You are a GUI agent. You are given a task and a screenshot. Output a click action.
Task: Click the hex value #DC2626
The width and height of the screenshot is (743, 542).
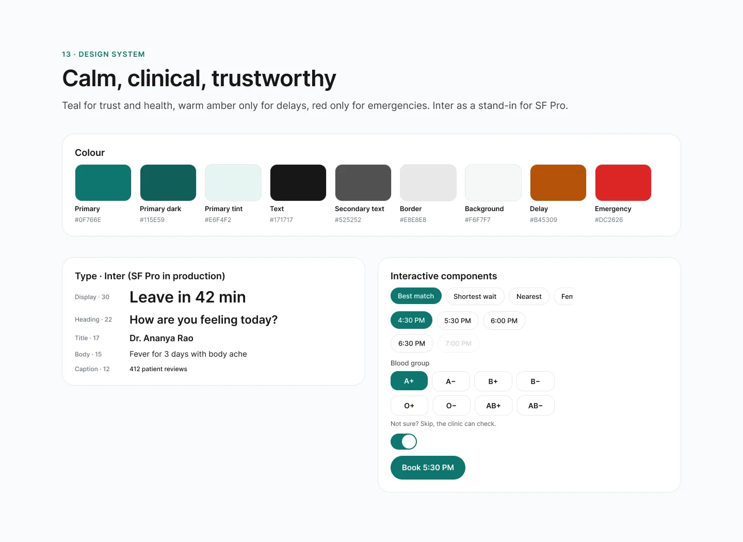click(x=609, y=220)
